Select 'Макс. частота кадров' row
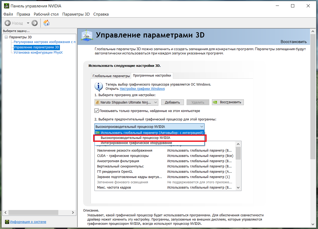The width and height of the screenshot is (318, 229). pos(165,187)
